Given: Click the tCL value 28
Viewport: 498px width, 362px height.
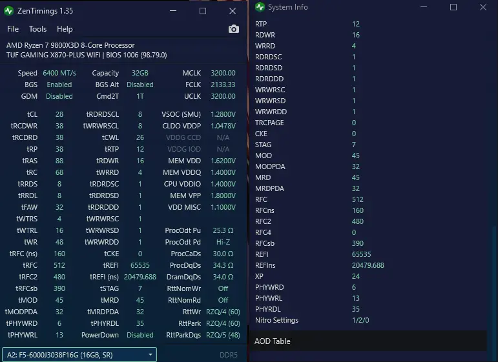Looking at the screenshot, I should point(59,114).
